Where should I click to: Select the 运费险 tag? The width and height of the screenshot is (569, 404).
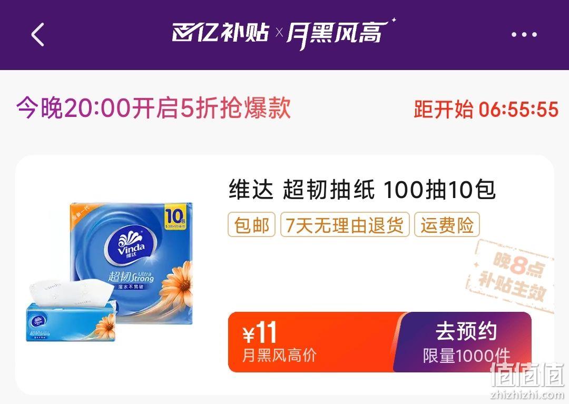tap(447, 225)
